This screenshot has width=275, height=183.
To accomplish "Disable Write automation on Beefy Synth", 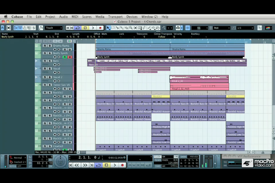I will (x=70, y=57).
